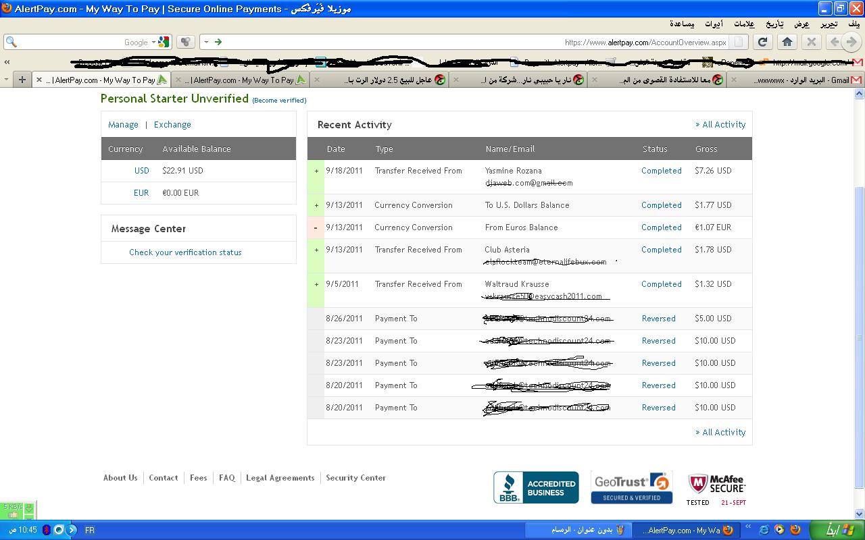This screenshot has height=540, width=865.
Task: Click the FAQ footer link
Action: (227, 478)
